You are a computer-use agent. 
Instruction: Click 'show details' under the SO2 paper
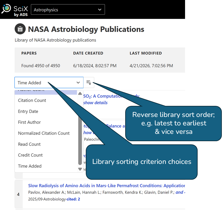click(x=95, y=103)
